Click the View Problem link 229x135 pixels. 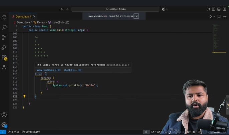tap(48, 70)
